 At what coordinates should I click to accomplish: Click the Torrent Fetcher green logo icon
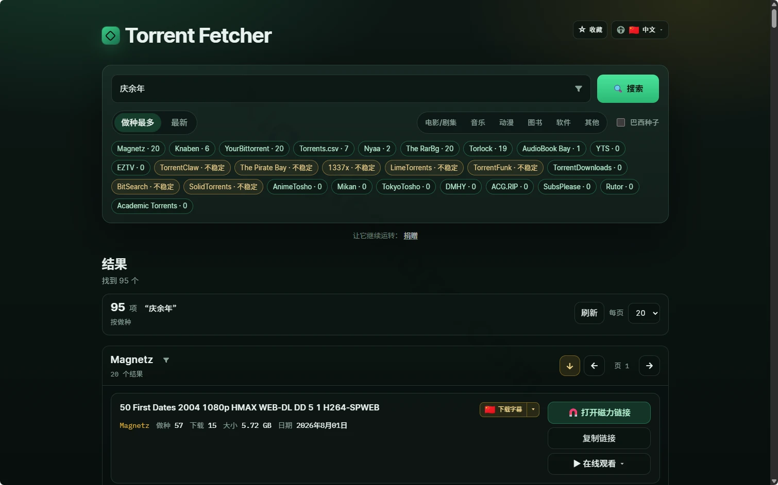tap(111, 35)
